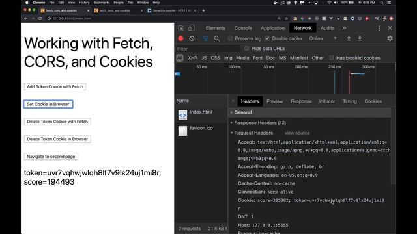
Task: Enable Preserve log checkbox
Action: (230, 38)
